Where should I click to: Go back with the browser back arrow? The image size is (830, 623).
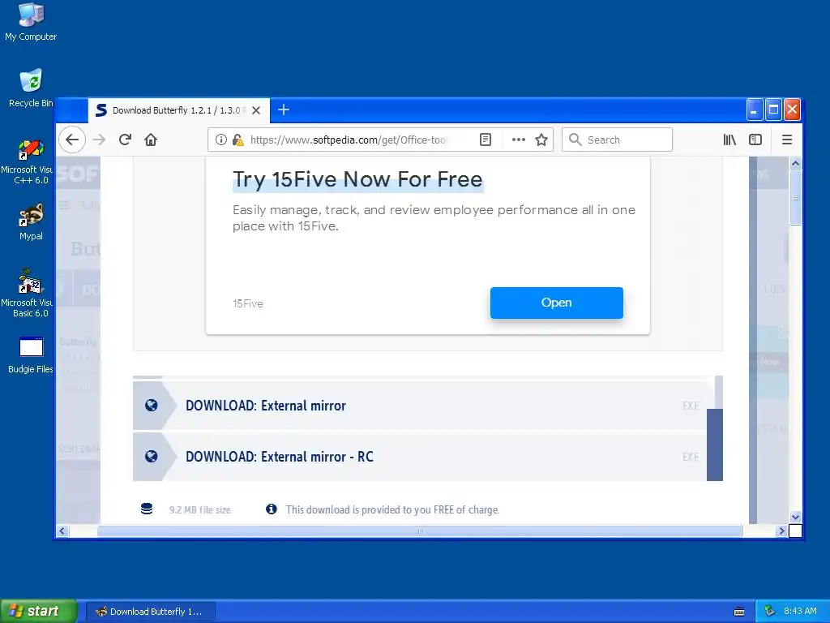pos(72,140)
